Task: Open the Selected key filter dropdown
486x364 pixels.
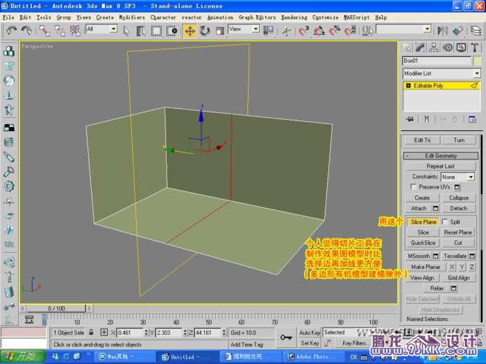Action: (349, 332)
